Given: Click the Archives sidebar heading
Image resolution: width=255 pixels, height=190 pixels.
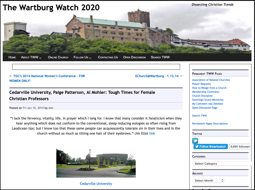Looking at the screenshot, I should point(198,173).
